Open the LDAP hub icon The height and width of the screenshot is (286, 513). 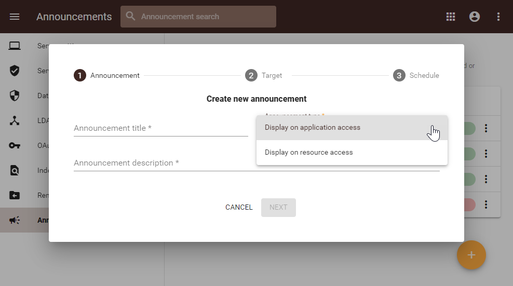click(x=15, y=120)
